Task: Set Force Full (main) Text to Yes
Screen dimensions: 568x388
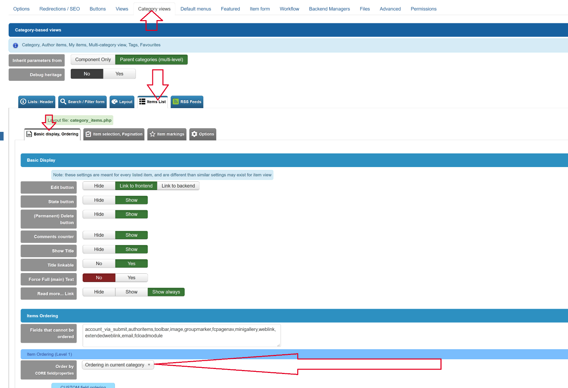Action: 131,278
